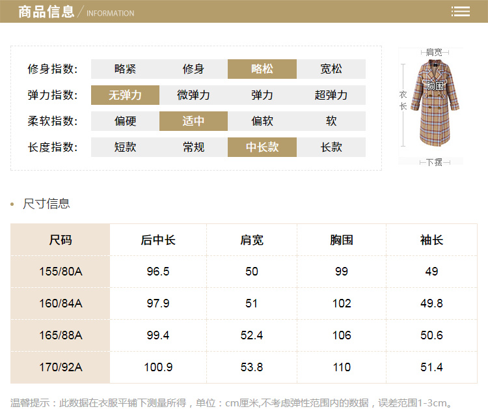
Task: Click the 尺码 column header
Action: pyautogui.click(x=61, y=240)
